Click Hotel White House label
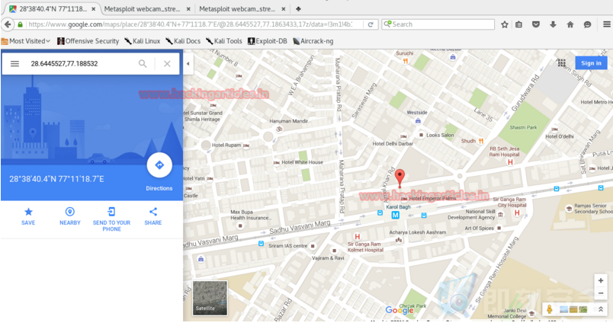This screenshot has width=613, height=326. (x=302, y=162)
